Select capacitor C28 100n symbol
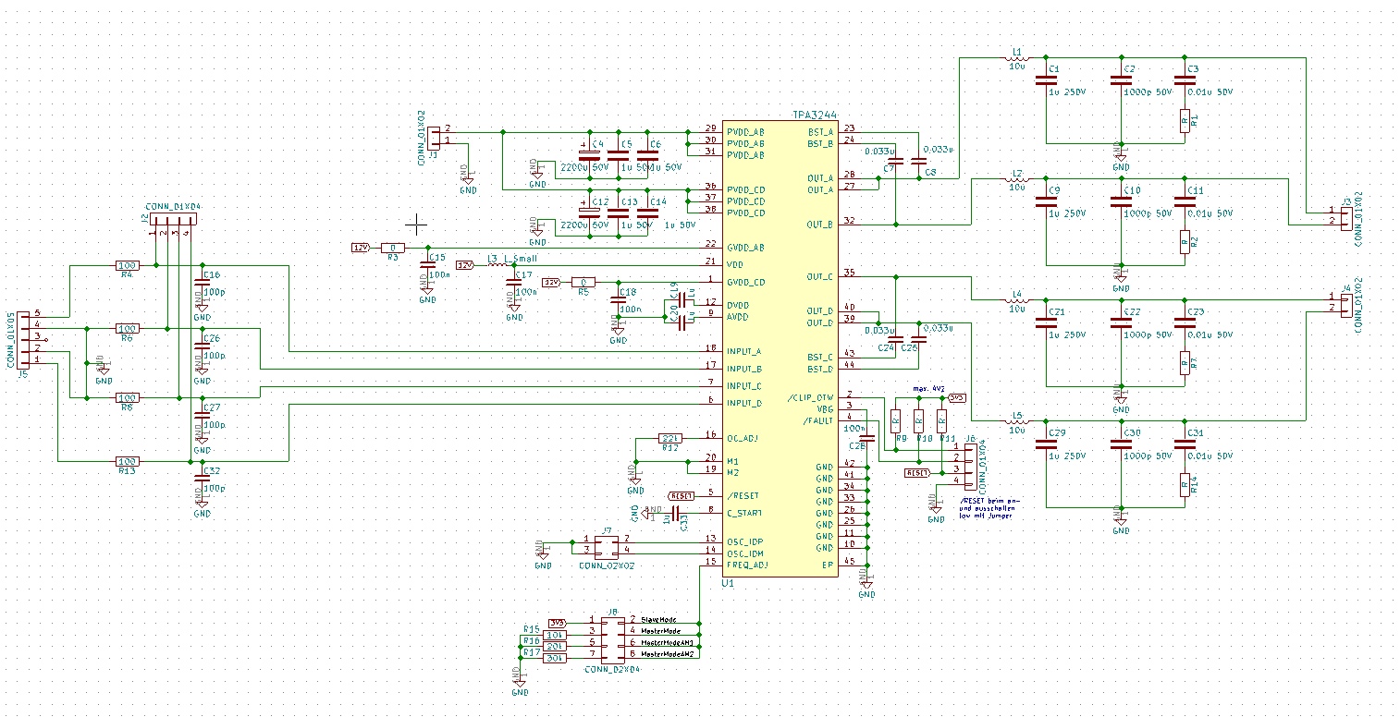 (867, 438)
